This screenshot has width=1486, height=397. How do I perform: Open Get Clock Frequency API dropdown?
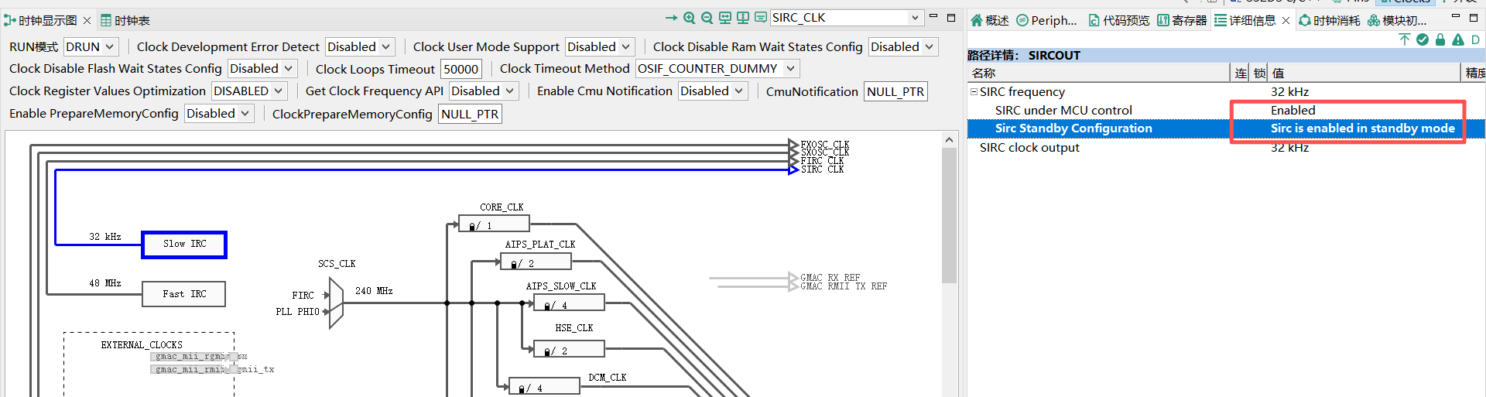pyautogui.click(x=484, y=91)
